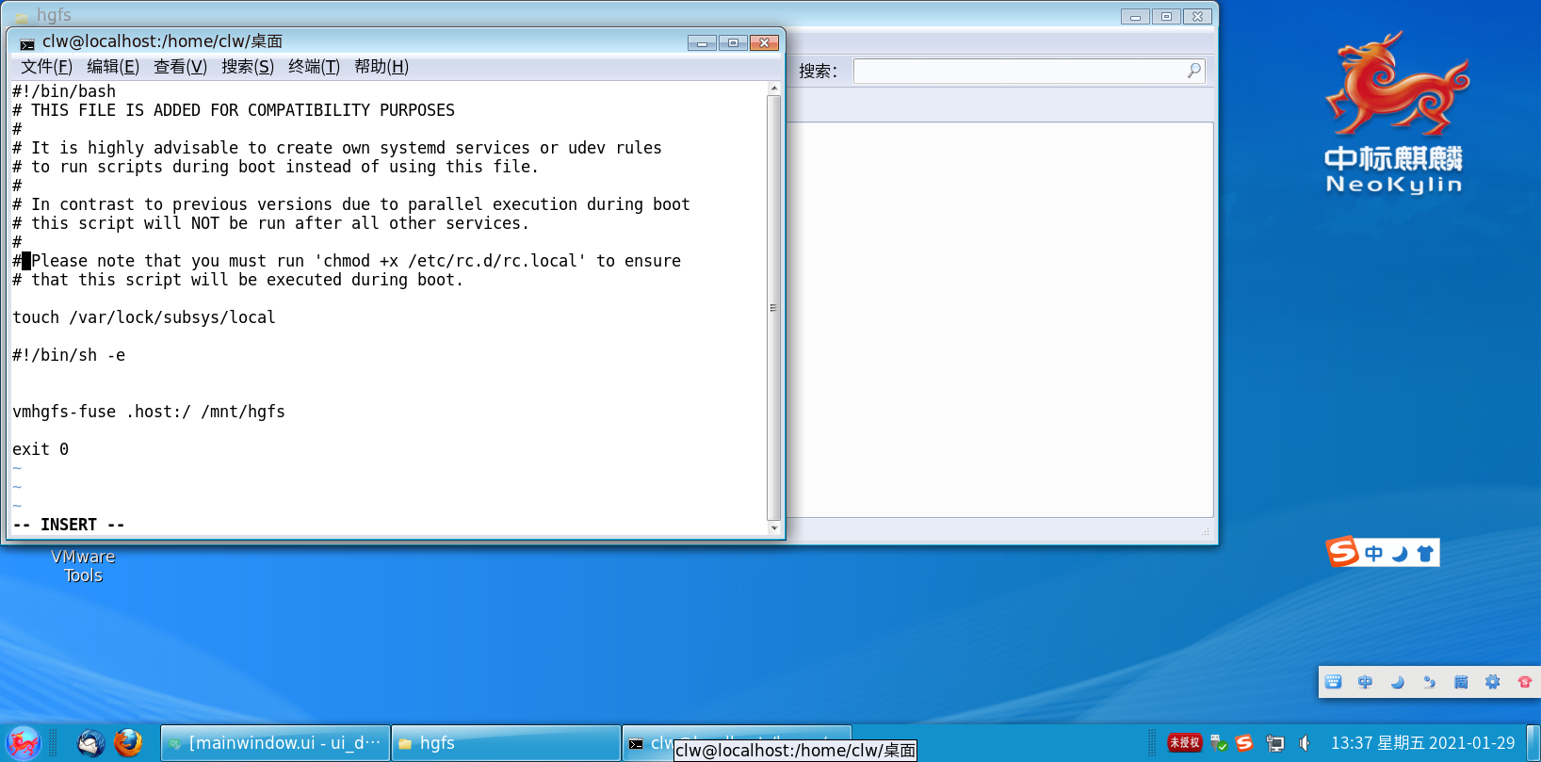The image size is (1541, 762).
Task: Minimize the hgfs window
Action: pyautogui.click(x=1135, y=16)
